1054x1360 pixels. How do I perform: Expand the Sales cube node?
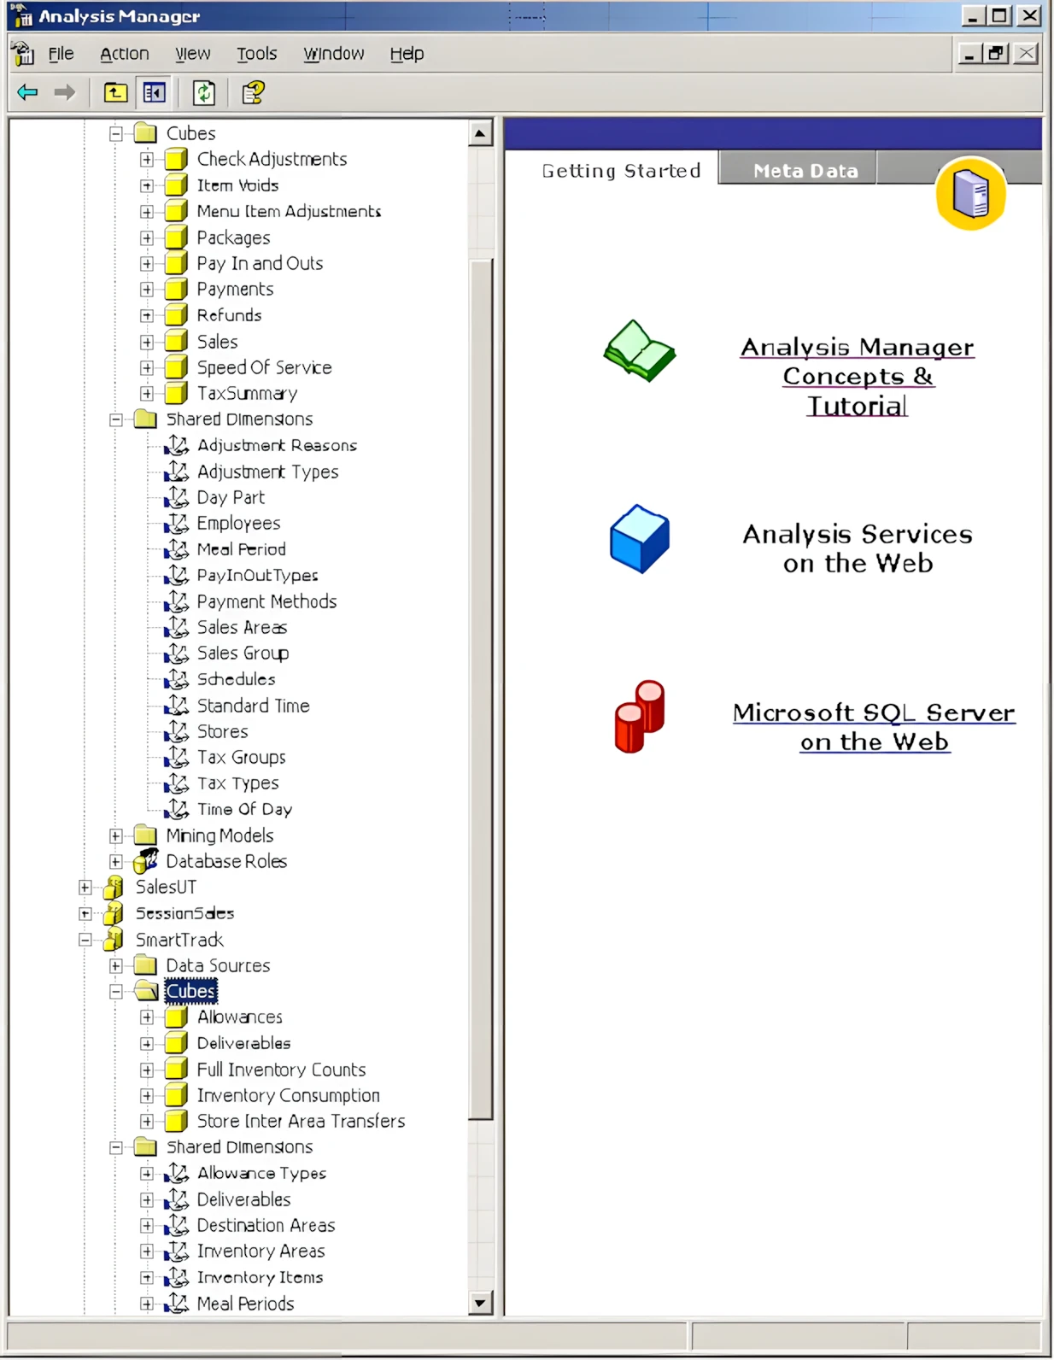pos(147,342)
